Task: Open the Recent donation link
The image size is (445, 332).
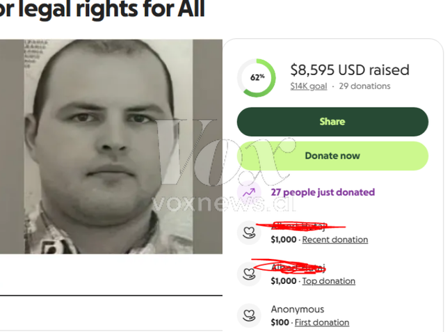Action: click(335, 239)
